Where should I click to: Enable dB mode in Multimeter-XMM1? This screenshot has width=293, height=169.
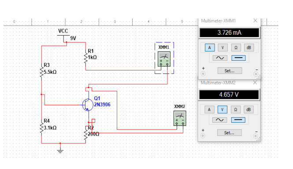click(249, 48)
